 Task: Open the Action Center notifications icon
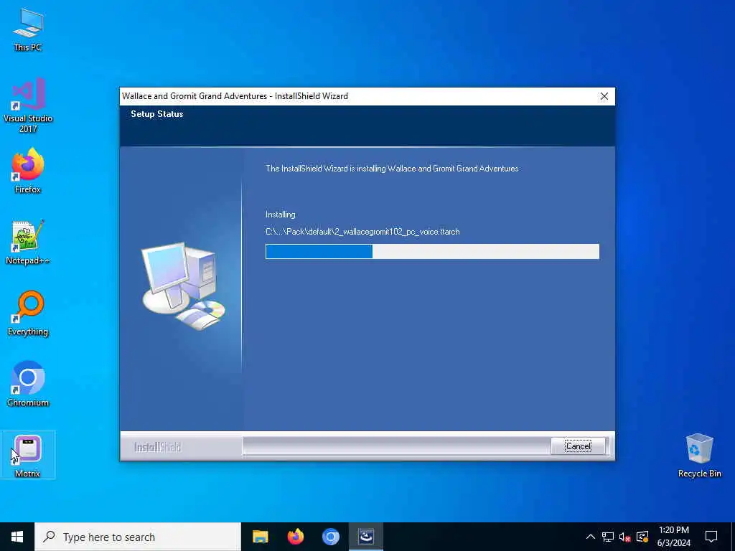coord(711,537)
